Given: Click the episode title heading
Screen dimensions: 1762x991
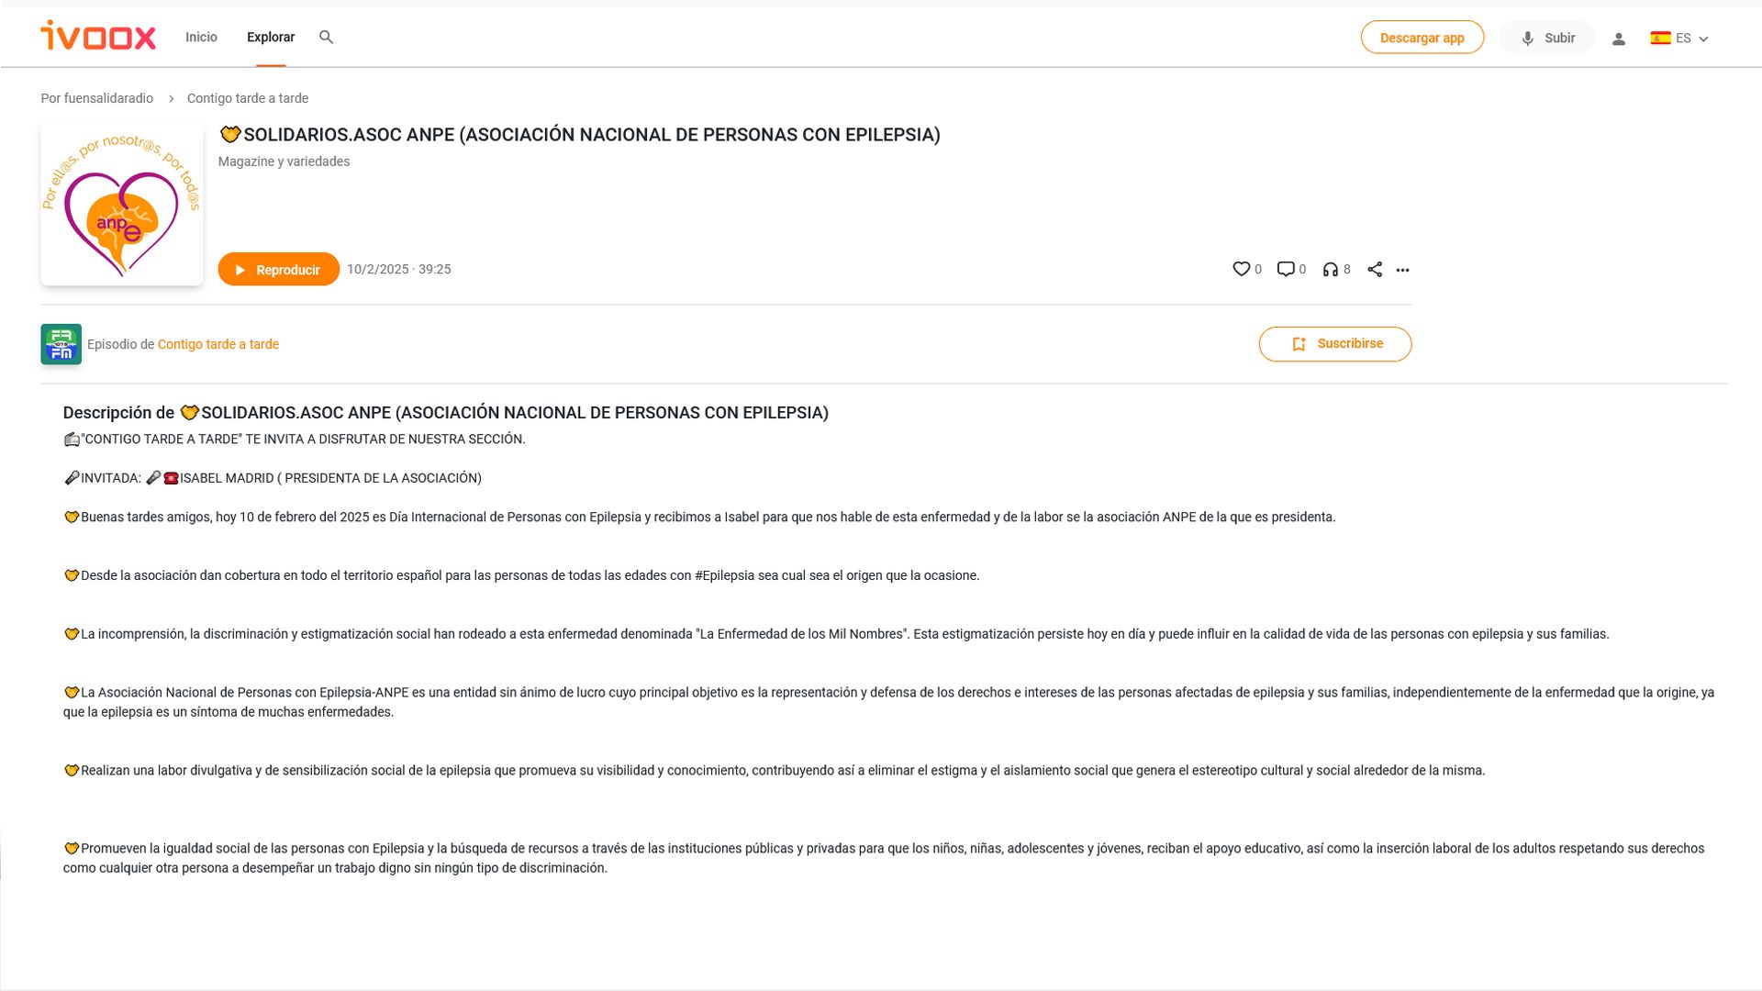Looking at the screenshot, I should click(580, 135).
